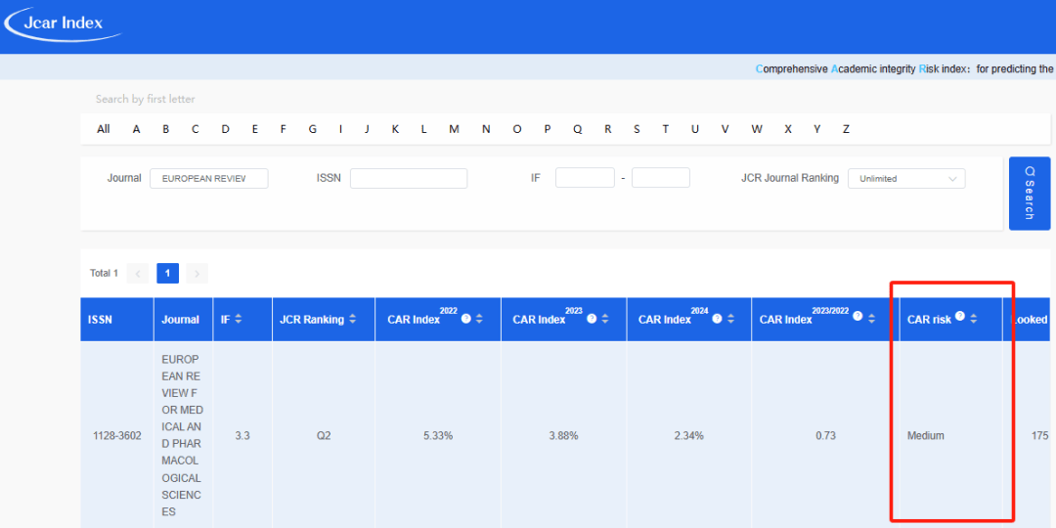The width and height of the screenshot is (1056, 528).
Task: Sort table by IF column arrows
Action: tap(238, 320)
